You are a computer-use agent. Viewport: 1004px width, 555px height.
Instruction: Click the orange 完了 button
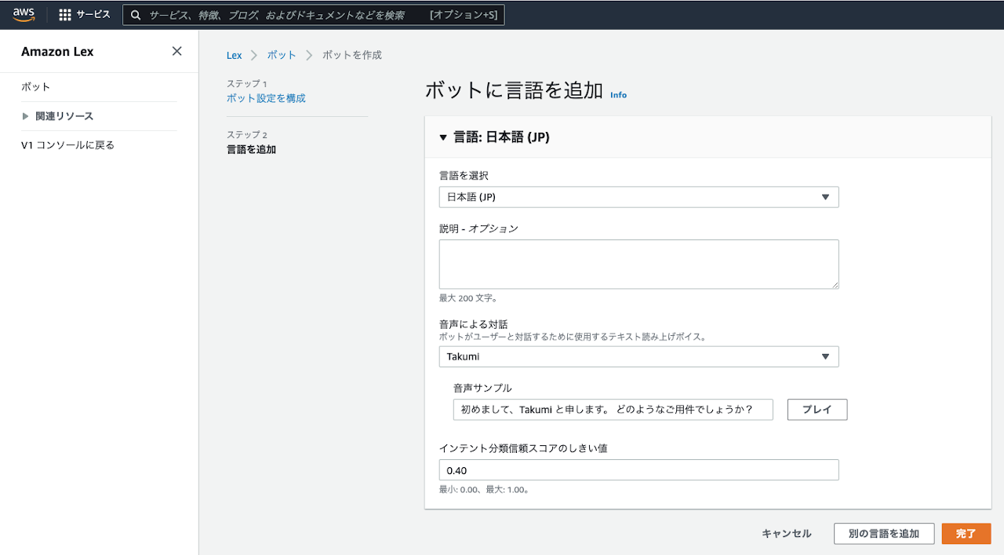(x=966, y=534)
